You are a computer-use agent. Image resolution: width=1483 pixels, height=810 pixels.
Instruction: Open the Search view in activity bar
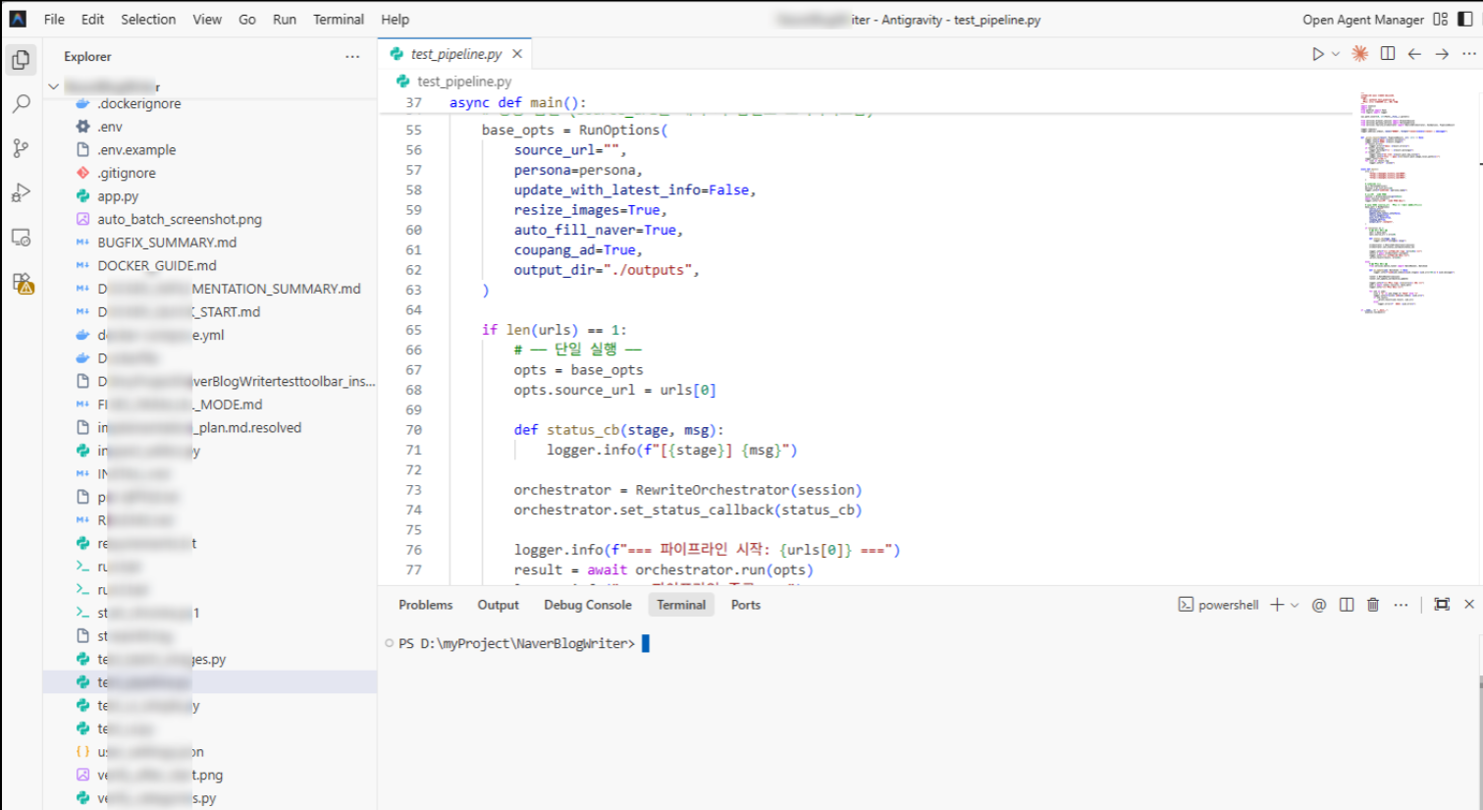coord(21,103)
